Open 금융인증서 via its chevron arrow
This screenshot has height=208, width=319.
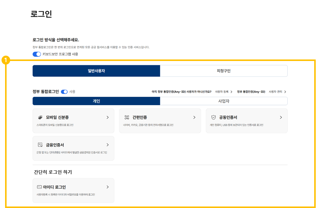pyautogui.click(x=108, y=145)
